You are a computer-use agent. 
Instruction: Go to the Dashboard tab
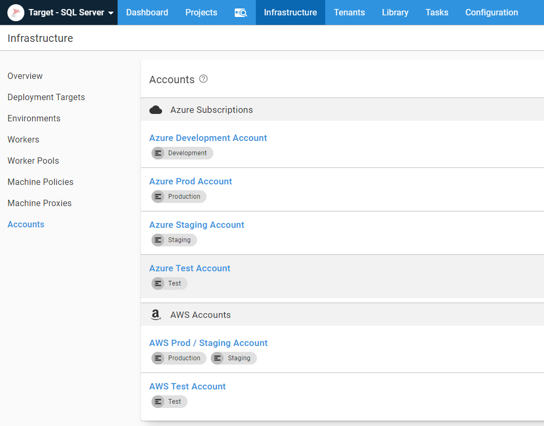click(x=147, y=13)
